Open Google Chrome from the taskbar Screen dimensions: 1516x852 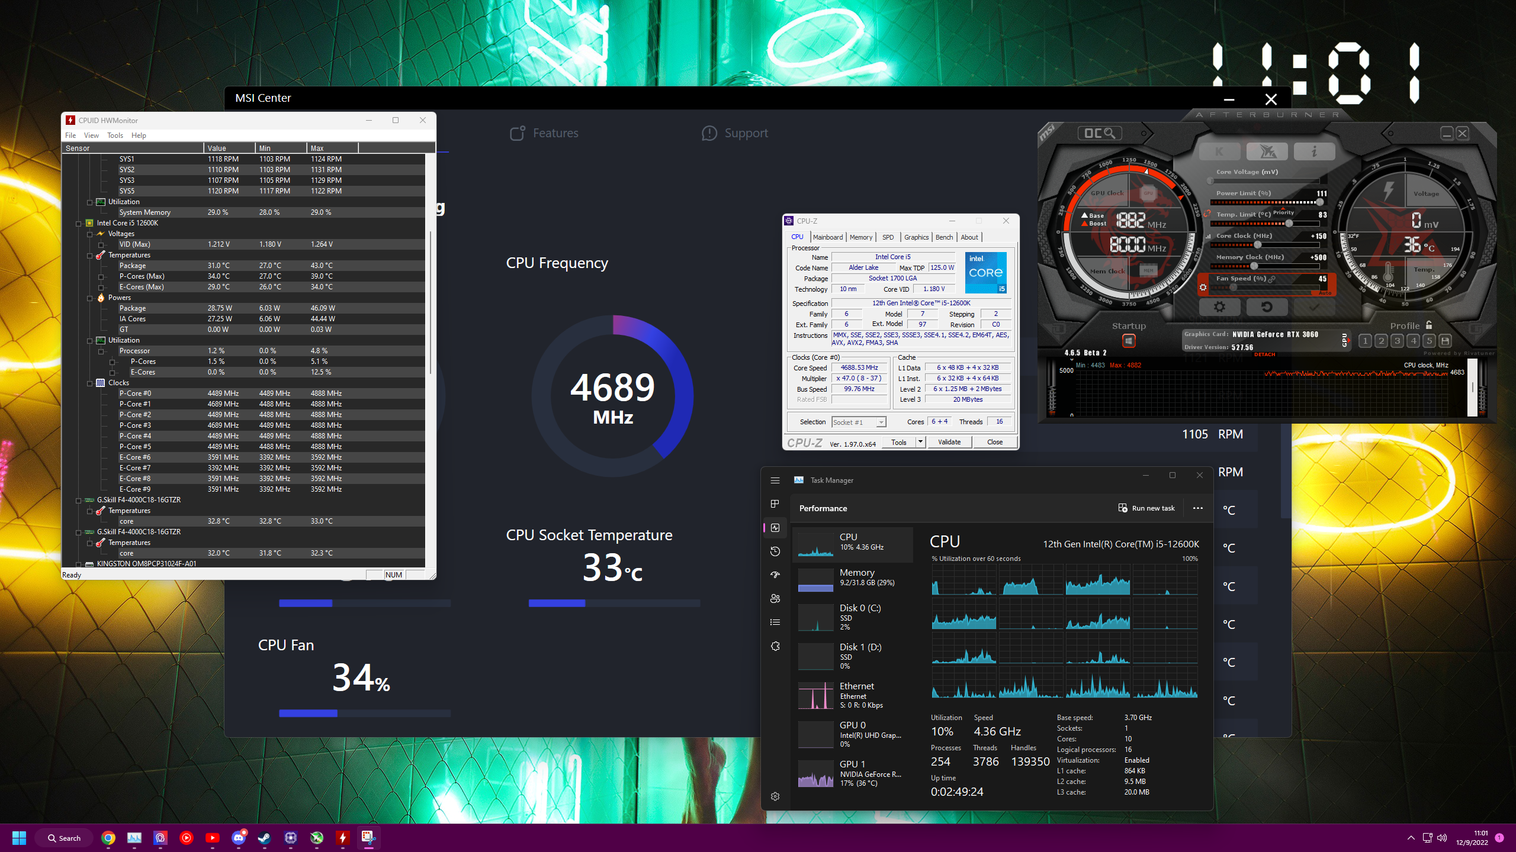coord(108,838)
